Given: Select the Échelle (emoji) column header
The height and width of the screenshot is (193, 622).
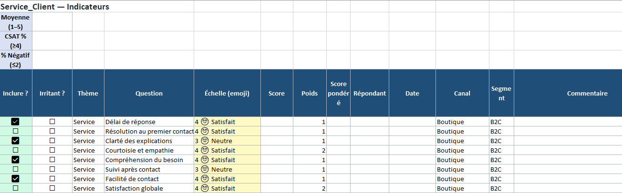Looking at the screenshot, I should 227,93.
